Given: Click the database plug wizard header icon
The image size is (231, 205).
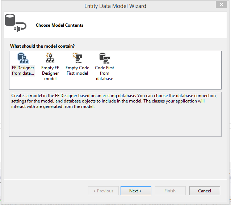Looking at the screenshot, I should [16, 23].
